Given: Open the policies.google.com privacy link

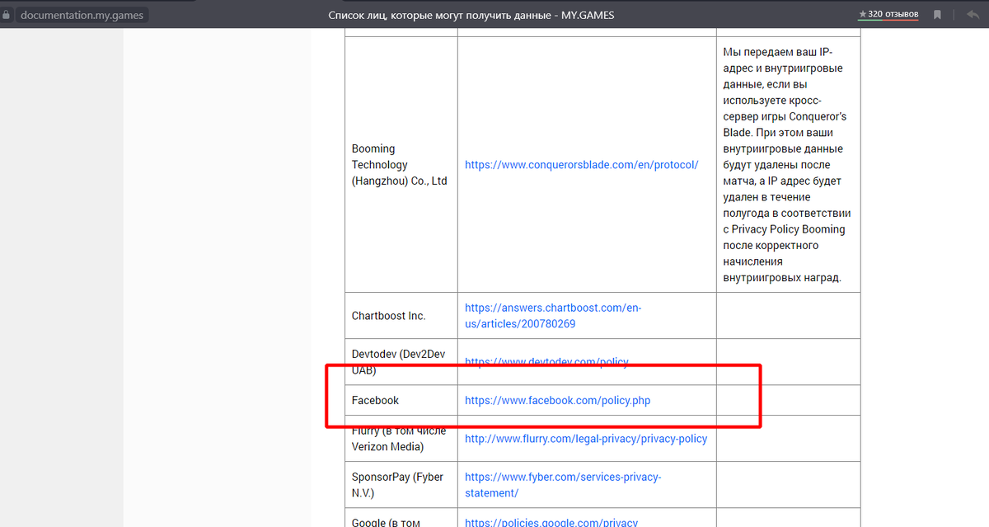Looking at the screenshot, I should tap(551, 523).
